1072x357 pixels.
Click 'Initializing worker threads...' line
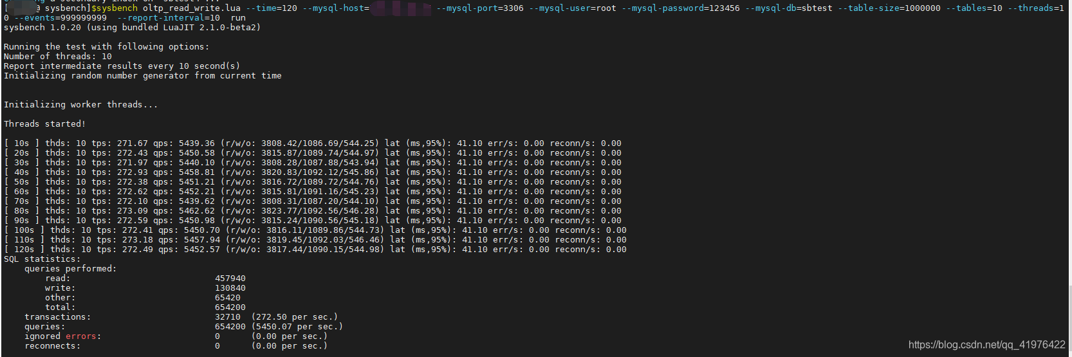click(x=81, y=105)
